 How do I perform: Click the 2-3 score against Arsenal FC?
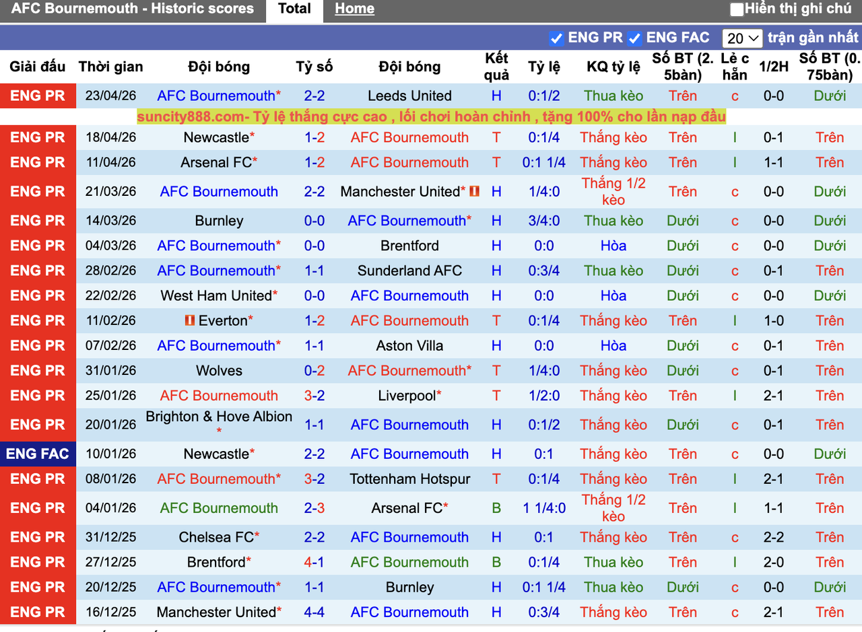(314, 507)
